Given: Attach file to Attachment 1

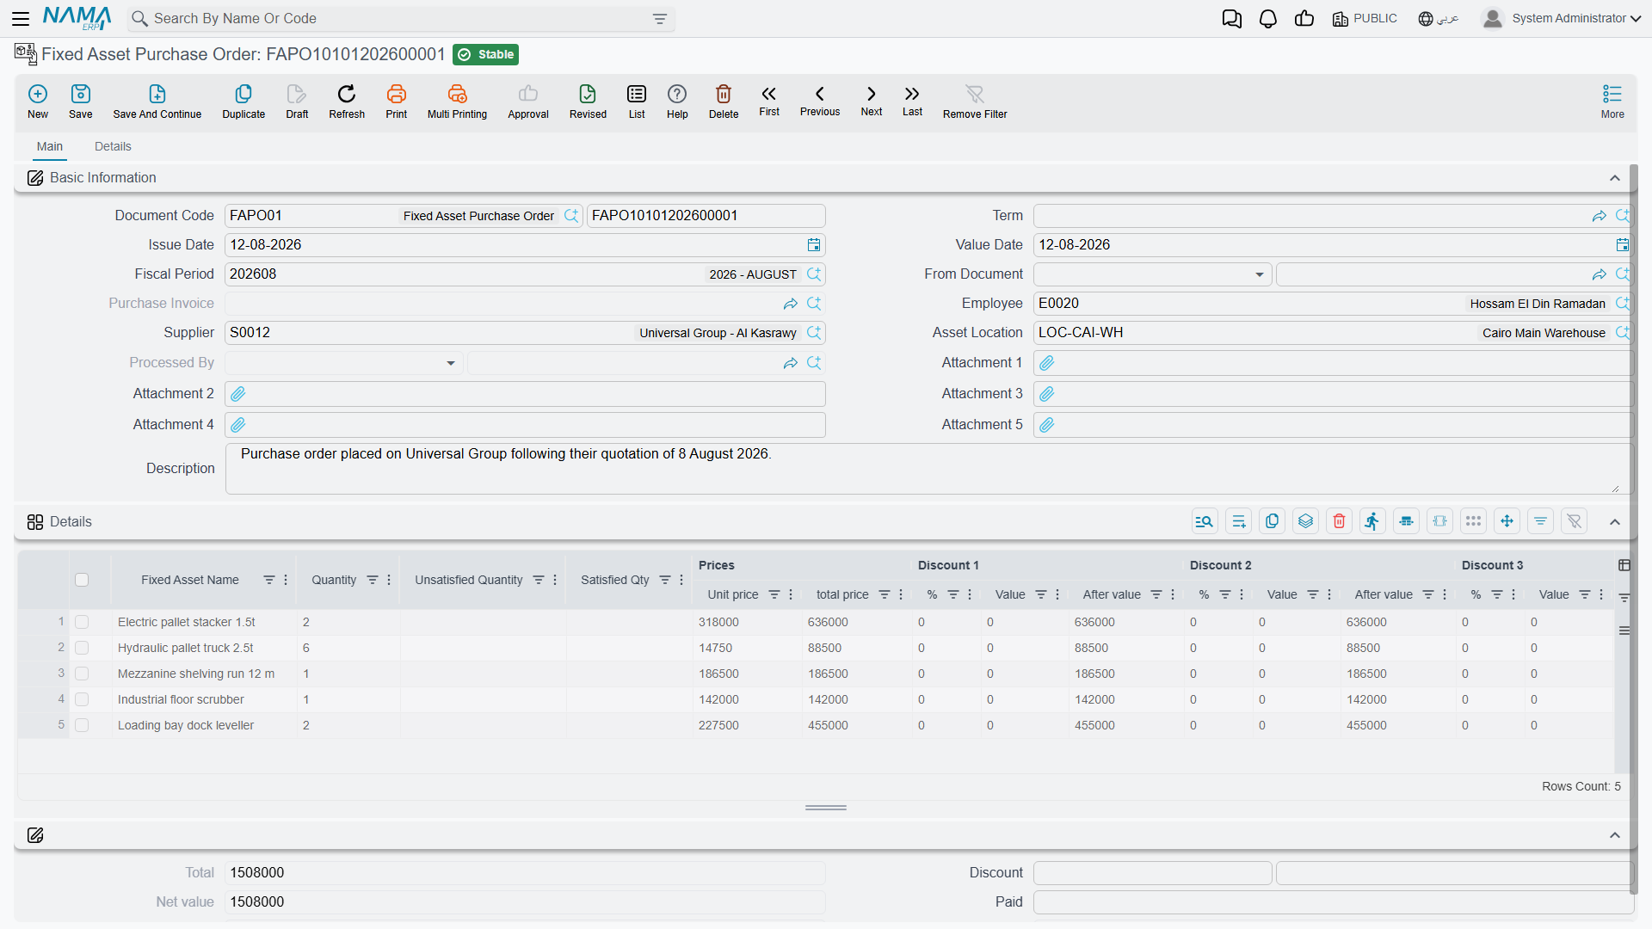Looking at the screenshot, I should pos(1047,363).
